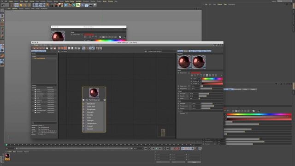Screen dimensions: 295x166
Task: Expand the Conversion asset folder
Action: pyautogui.click(x=33, y=94)
